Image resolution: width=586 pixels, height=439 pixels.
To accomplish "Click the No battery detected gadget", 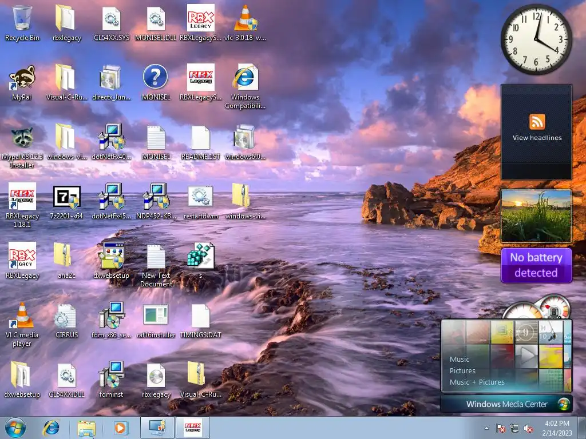I will 536,265.
